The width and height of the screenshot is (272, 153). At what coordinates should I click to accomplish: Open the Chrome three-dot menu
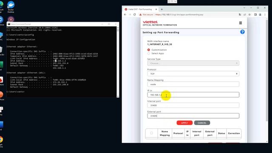click(265, 14)
